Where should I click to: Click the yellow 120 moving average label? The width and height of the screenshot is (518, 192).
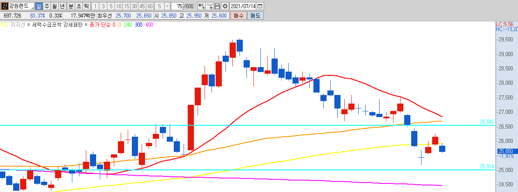pos(4,25)
